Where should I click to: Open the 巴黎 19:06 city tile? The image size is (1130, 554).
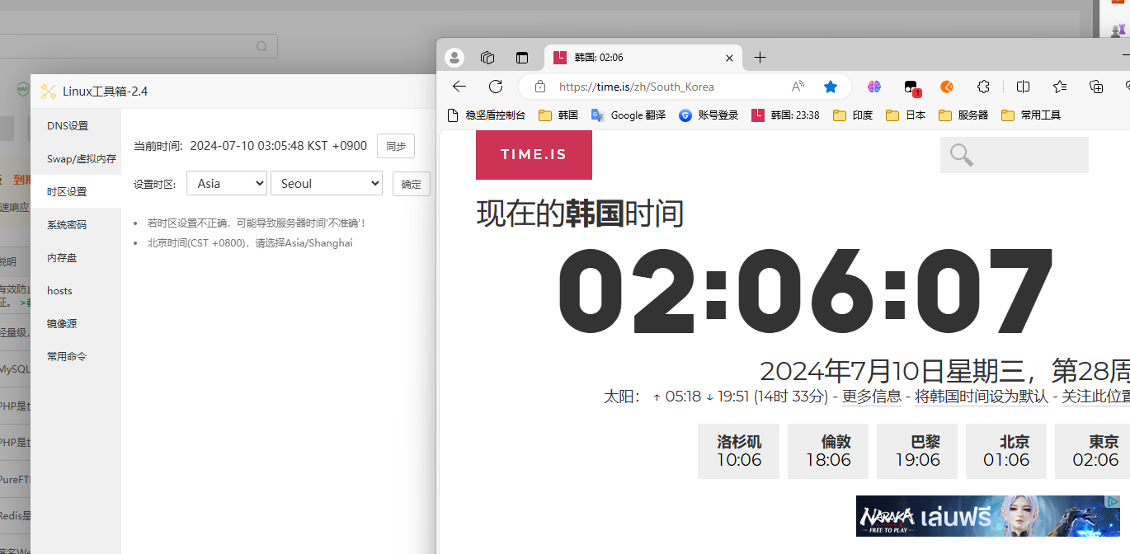917,451
